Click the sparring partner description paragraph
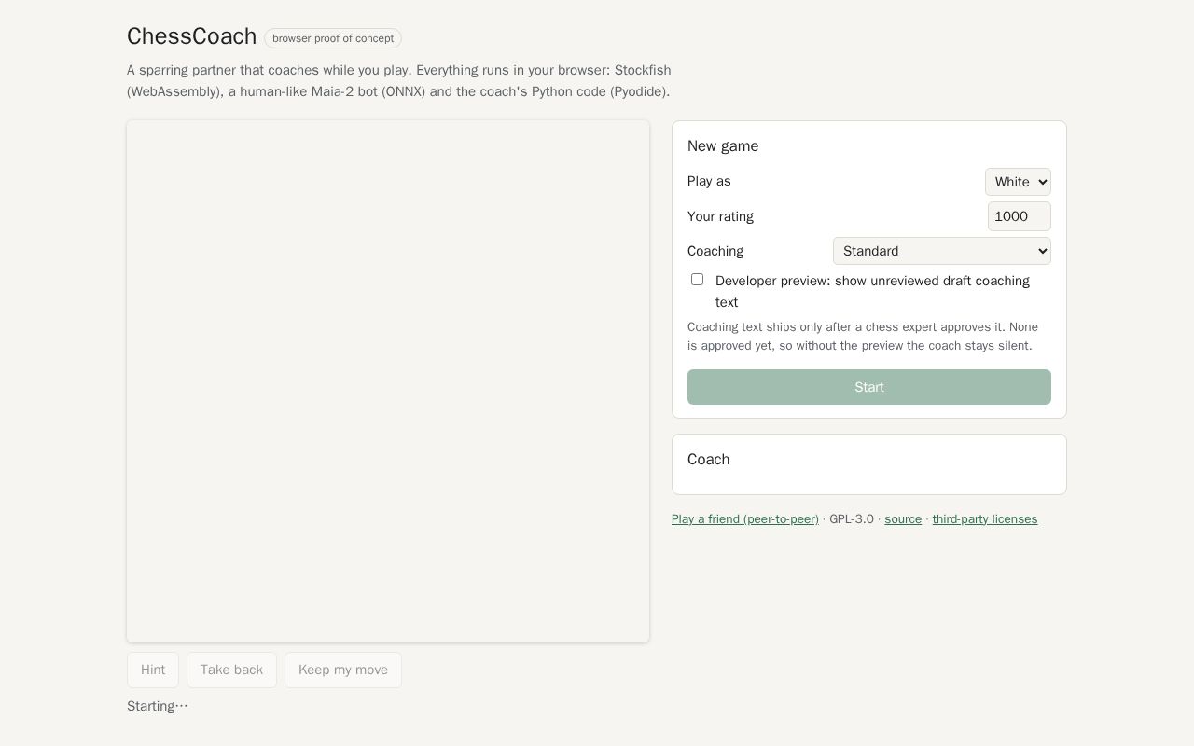Viewport: 1194px width, 746px height. point(399,81)
